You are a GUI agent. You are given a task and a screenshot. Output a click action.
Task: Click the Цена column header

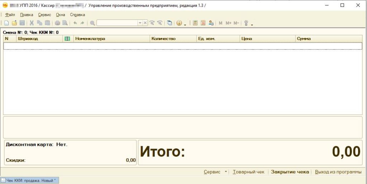click(x=267, y=39)
